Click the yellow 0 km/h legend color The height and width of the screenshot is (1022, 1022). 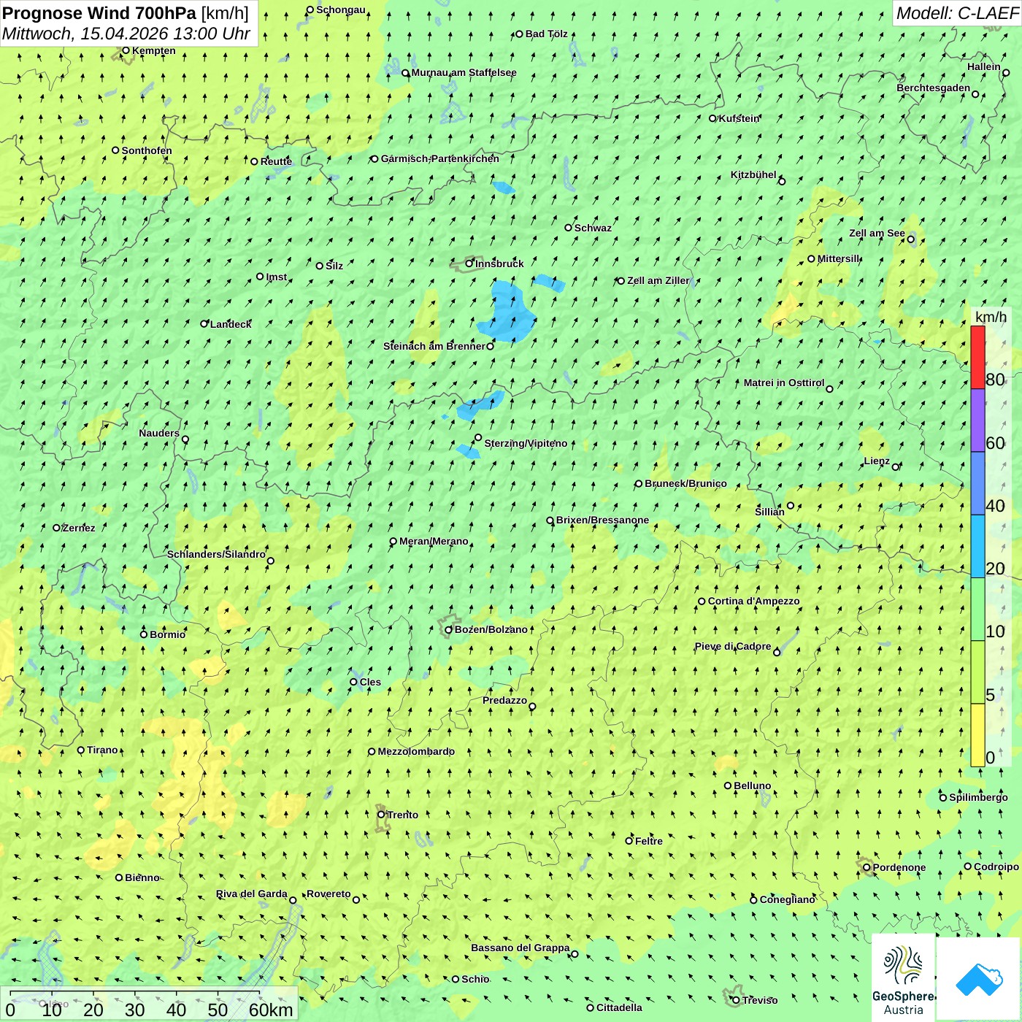[x=977, y=735]
